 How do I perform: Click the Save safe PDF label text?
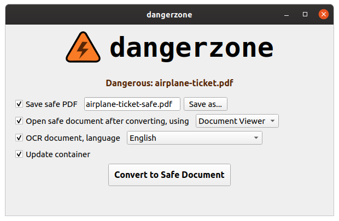51,104
